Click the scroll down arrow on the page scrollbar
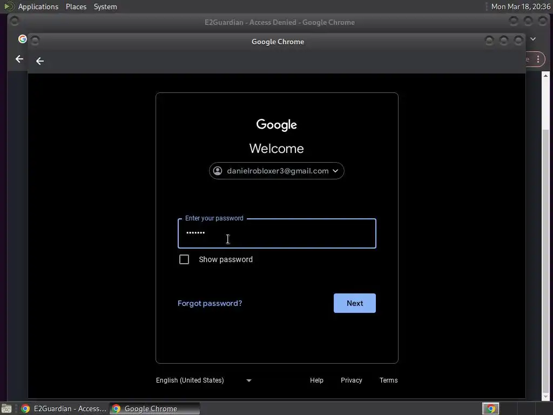Viewport: 553px width, 415px height. click(x=545, y=397)
